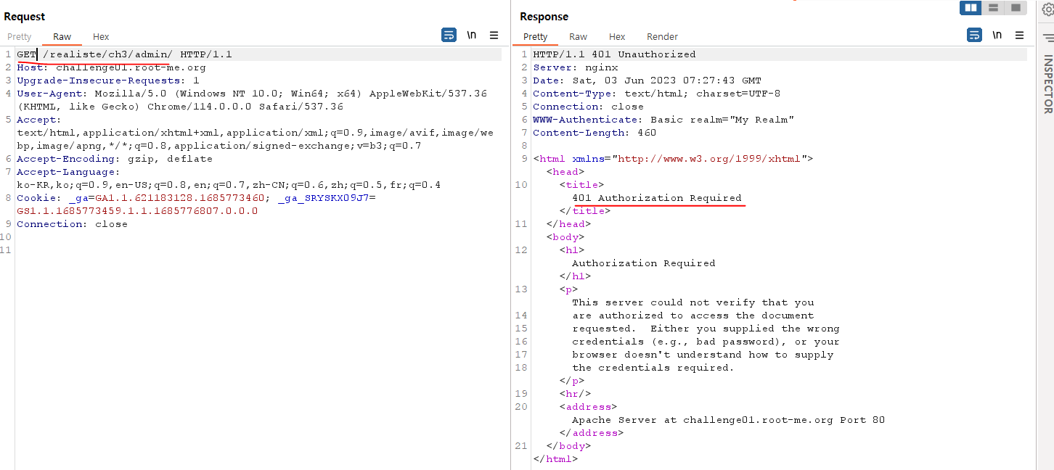Switch to combined tabs layout icon
This screenshot has height=470, width=1054.
(1016, 8)
